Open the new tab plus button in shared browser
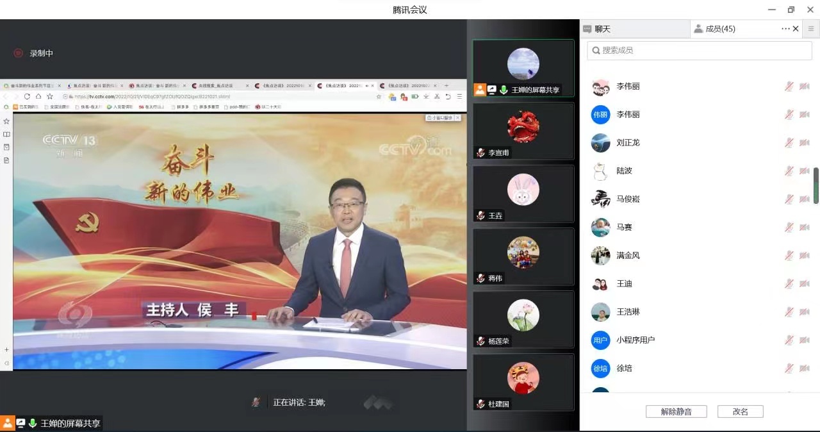 447,85
